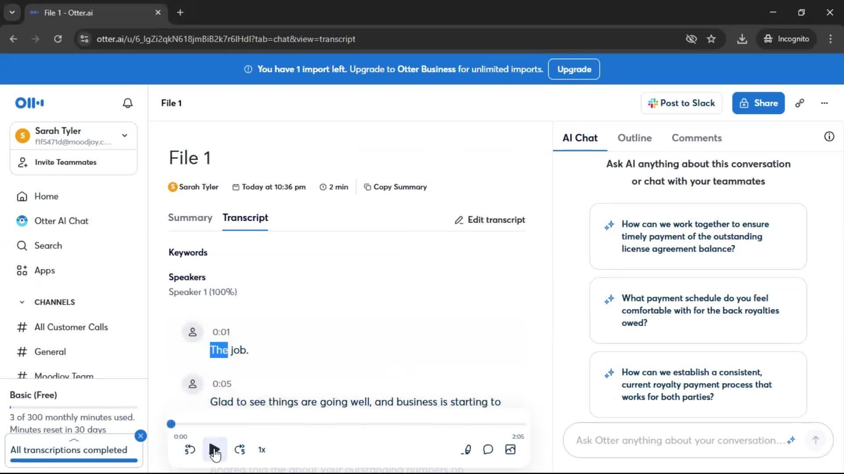The image size is (844, 474).
Task: Add a comment via speech bubble icon
Action: coord(488,449)
